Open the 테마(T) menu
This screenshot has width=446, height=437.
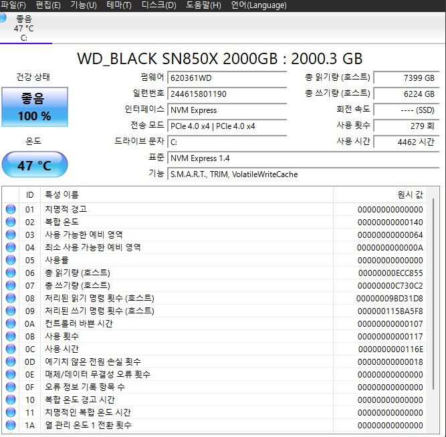click(x=119, y=5)
